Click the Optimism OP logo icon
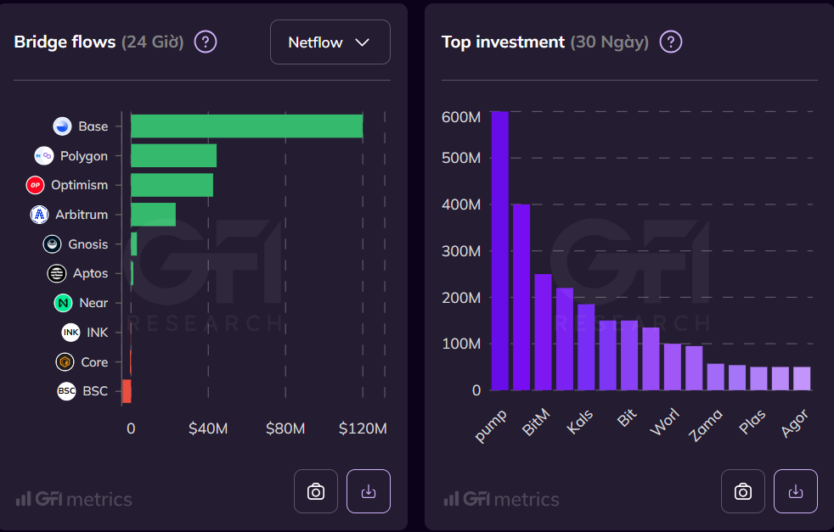Image resolution: width=834 pixels, height=532 pixels. (x=35, y=185)
